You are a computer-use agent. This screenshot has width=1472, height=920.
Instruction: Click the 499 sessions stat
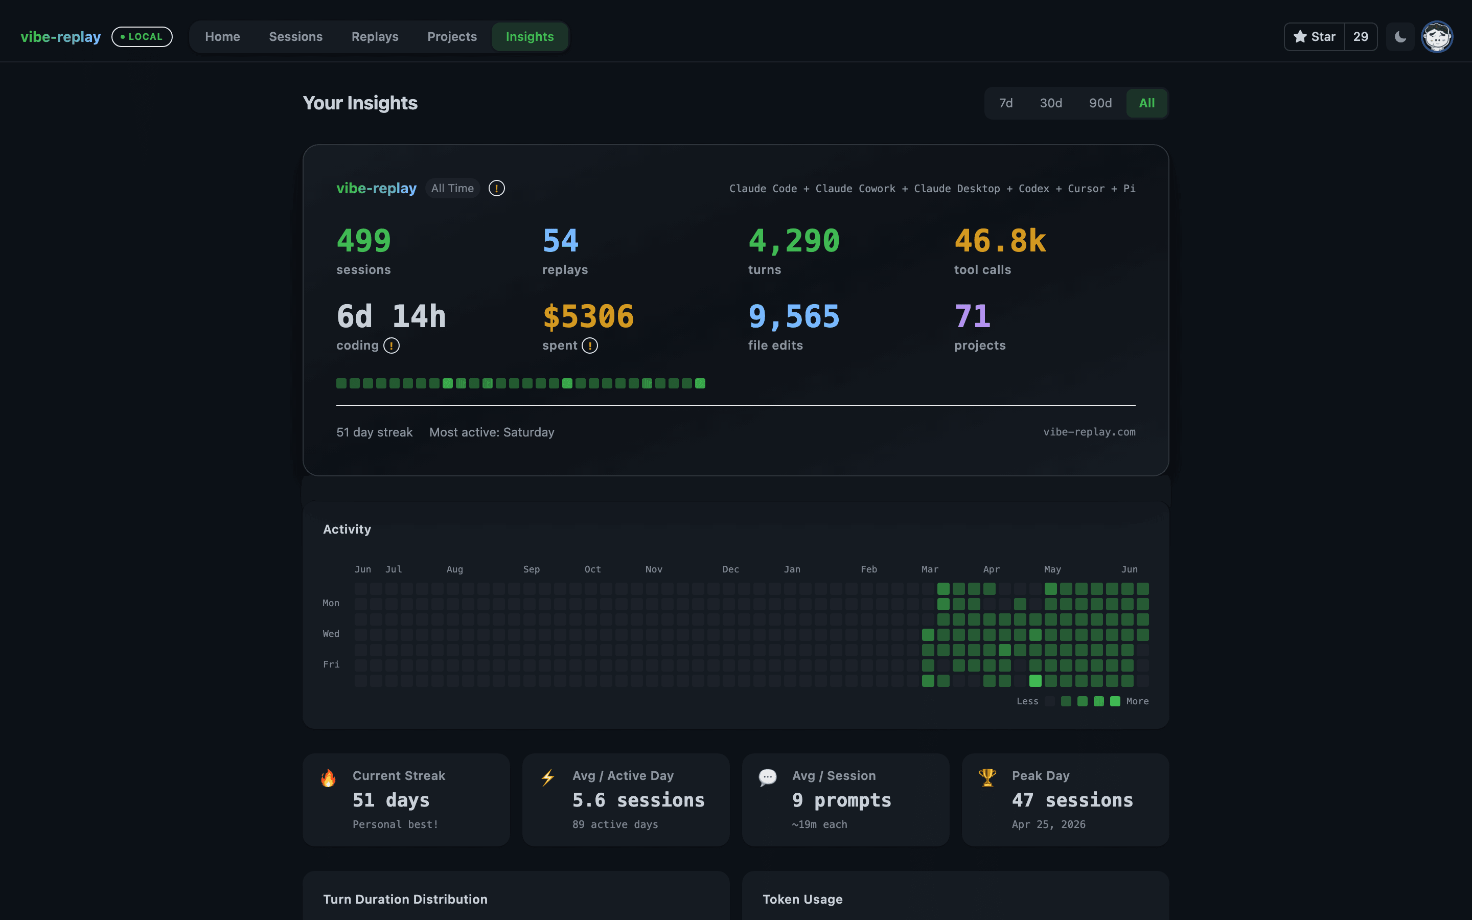(x=364, y=250)
